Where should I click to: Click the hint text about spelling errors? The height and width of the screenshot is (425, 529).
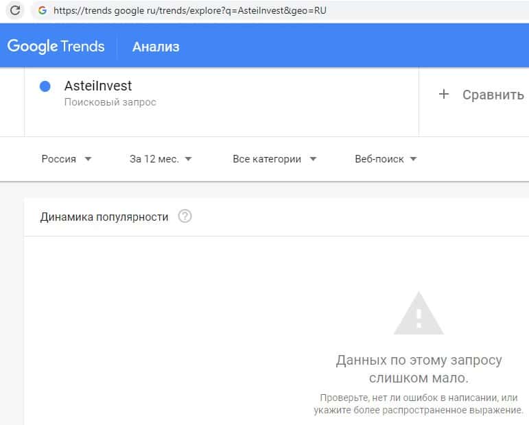click(419, 404)
